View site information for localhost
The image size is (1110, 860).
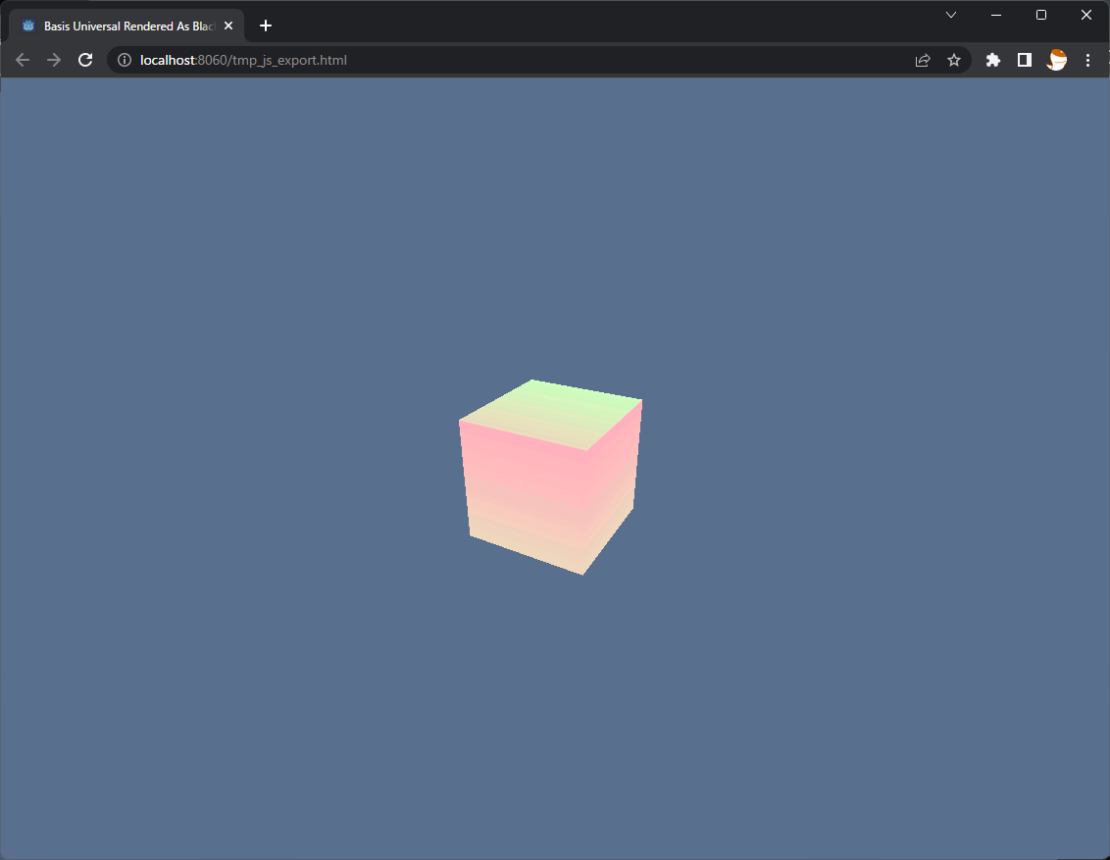pos(124,60)
